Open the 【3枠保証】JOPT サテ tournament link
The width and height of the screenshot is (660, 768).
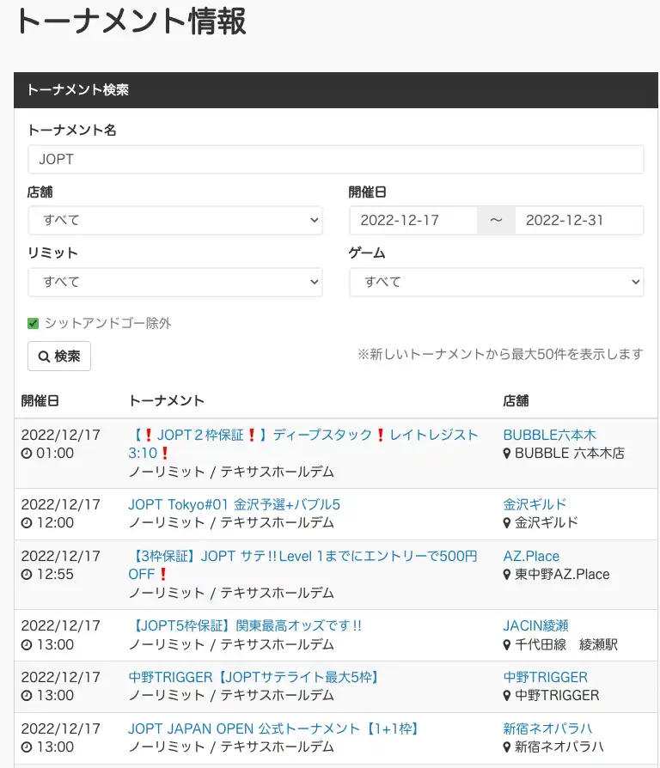pos(302,564)
